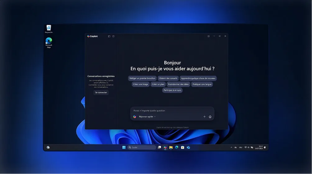Open the weather widget at taskbar left
The width and height of the screenshot is (312, 174).
tap(48, 147)
